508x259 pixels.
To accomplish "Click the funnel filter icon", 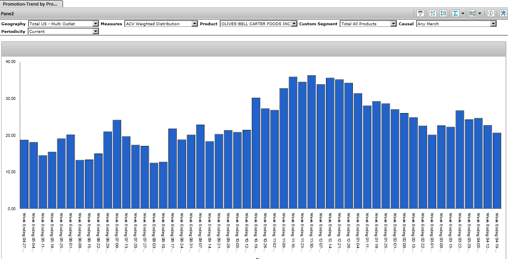I will point(421,13).
